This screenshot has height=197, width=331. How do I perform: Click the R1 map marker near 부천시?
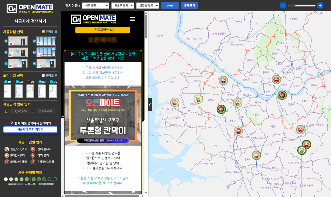tap(238, 103)
